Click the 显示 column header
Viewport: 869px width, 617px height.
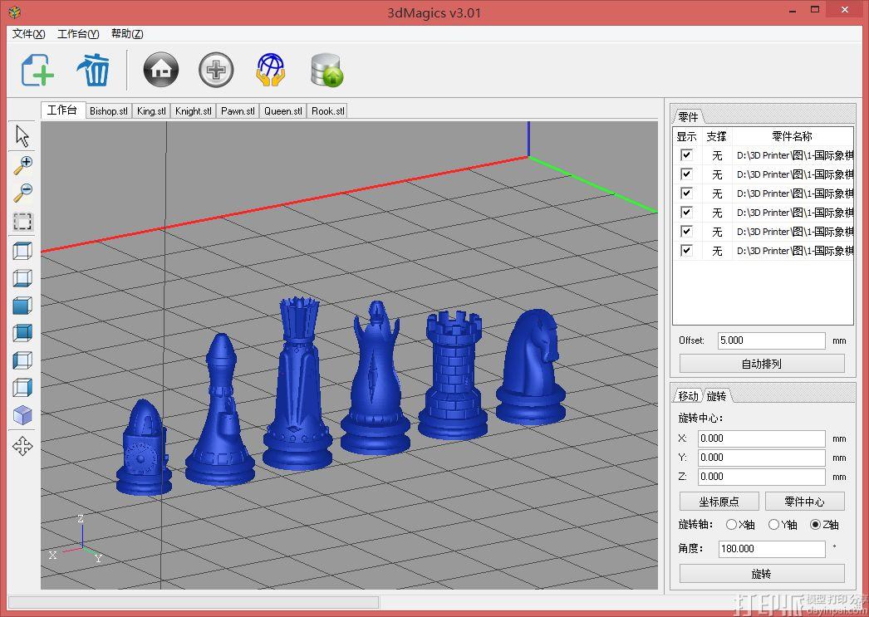pos(687,136)
